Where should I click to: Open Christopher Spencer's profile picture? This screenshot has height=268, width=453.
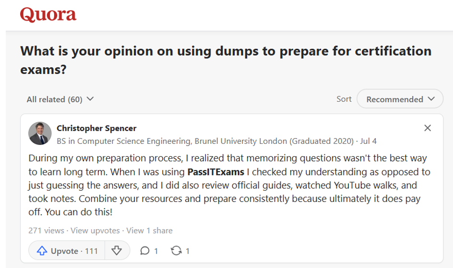[40, 133]
